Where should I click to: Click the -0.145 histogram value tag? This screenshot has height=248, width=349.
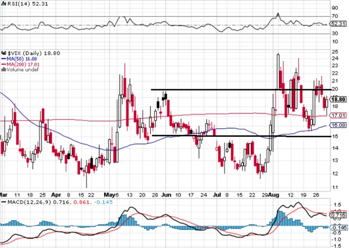(x=339, y=227)
